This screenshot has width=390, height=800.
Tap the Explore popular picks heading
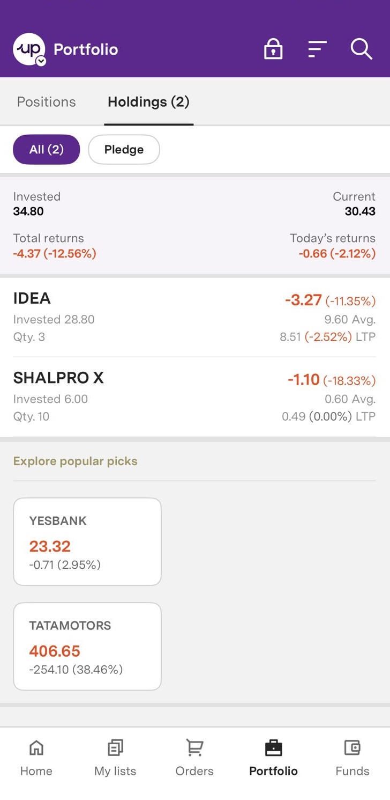(x=76, y=461)
